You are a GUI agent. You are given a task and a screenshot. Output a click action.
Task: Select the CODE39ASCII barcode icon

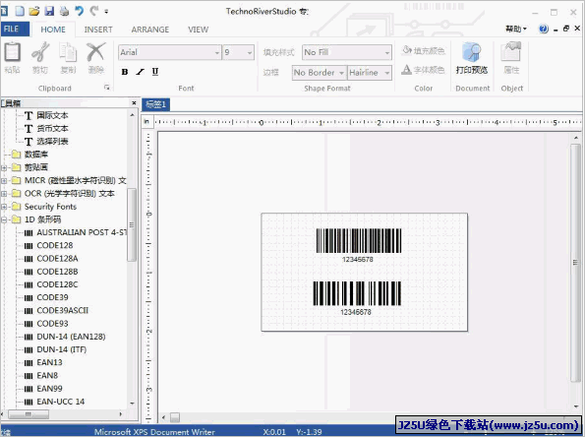pos(29,311)
